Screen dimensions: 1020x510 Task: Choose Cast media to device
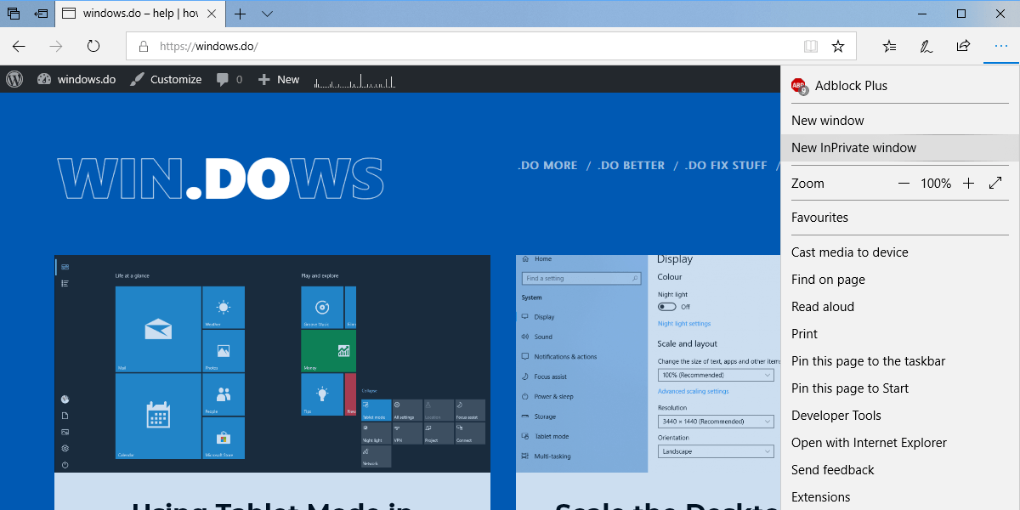pyautogui.click(x=900, y=252)
